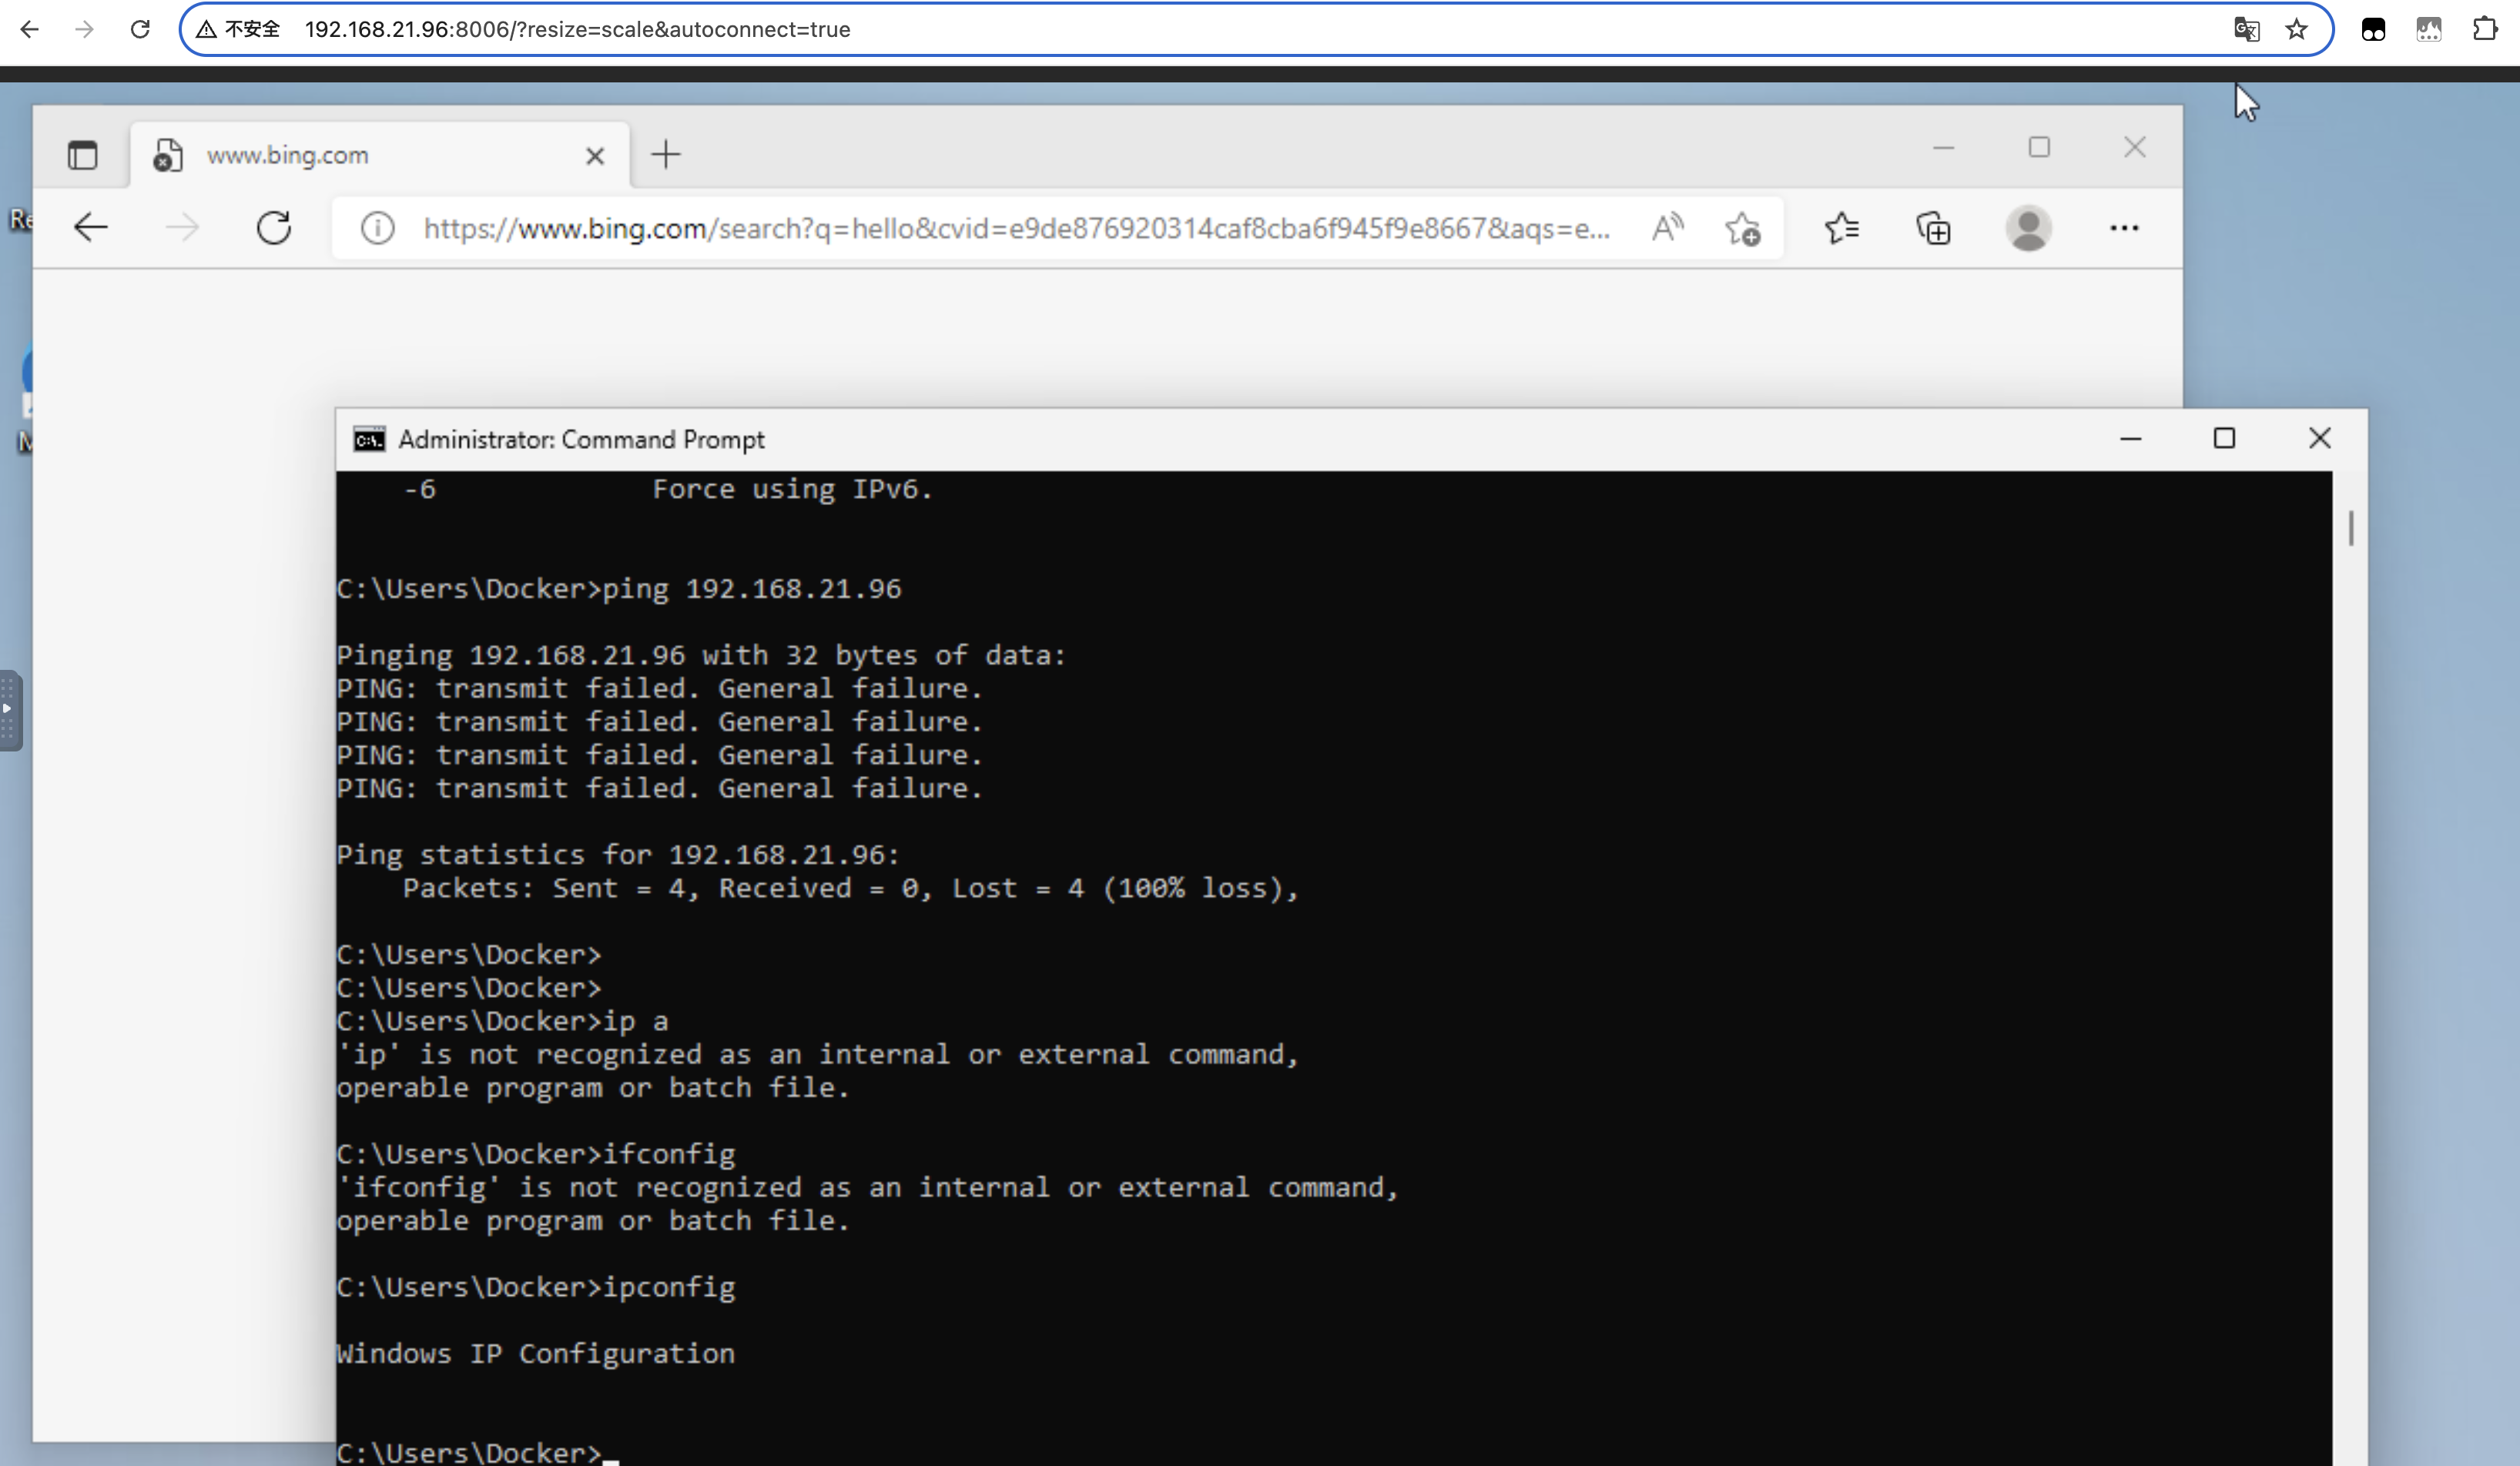2520x1466 pixels.
Task: Open Edge Collections icon
Action: pos(1934,228)
